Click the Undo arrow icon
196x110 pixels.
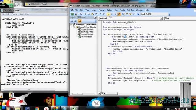(x=100, y=14)
